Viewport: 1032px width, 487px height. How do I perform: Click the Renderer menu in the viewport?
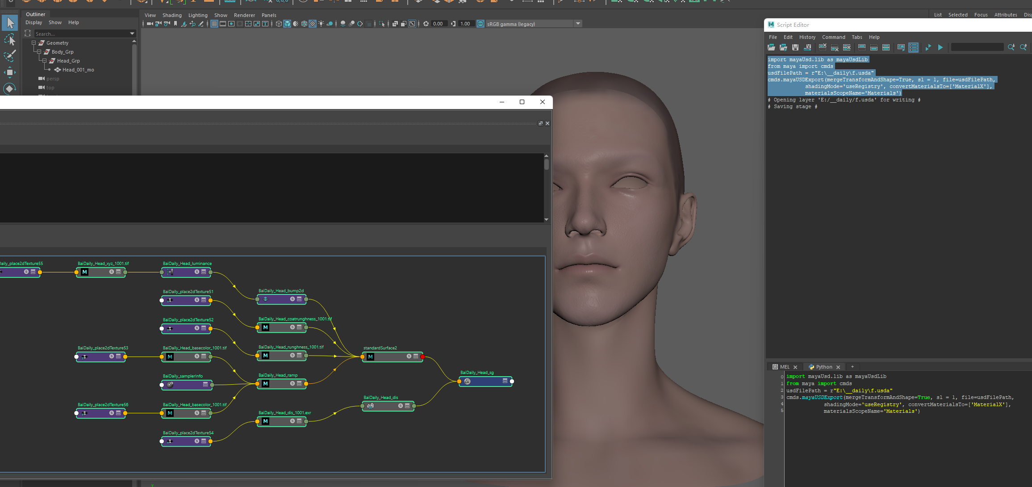[x=244, y=15]
